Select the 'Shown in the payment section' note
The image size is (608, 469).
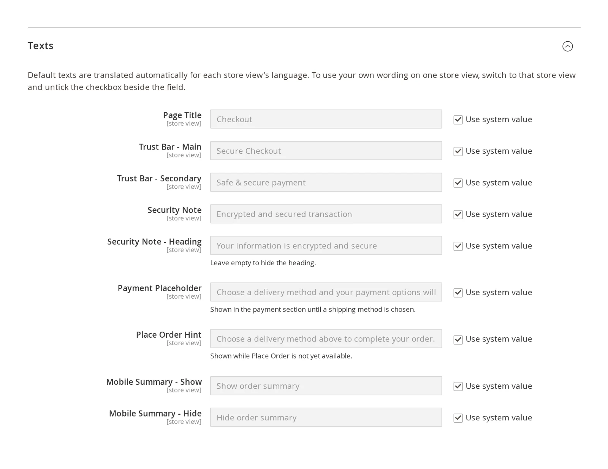pos(313,310)
